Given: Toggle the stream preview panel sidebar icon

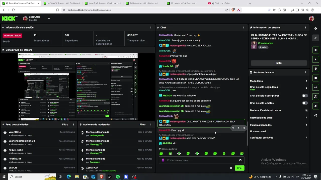Looking at the screenshot, I should (x=315, y=50).
